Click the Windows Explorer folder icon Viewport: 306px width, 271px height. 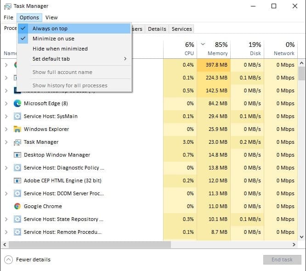[x=17, y=129]
